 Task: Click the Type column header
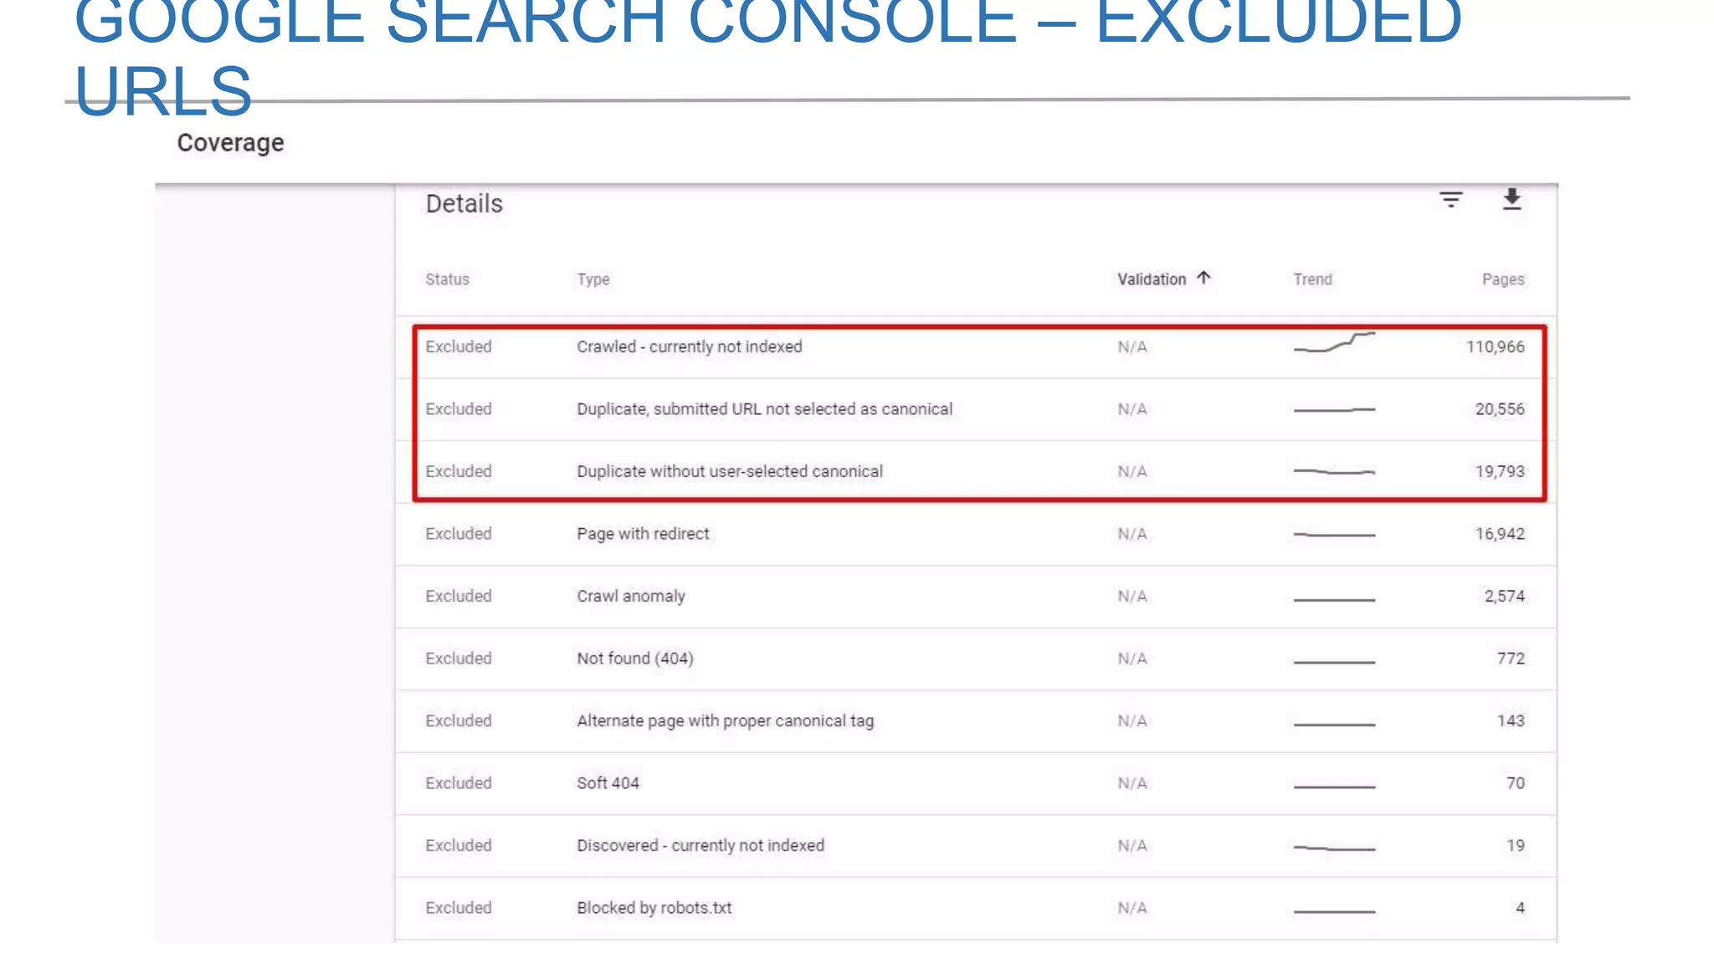tap(593, 279)
